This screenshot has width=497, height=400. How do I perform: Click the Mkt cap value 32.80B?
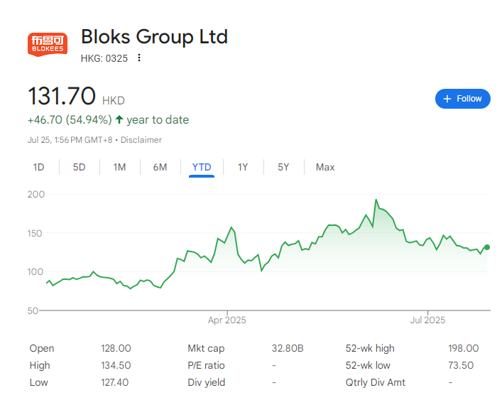click(x=288, y=348)
